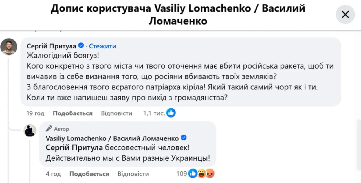Reply to Притула's comment via Відповісти
Viewport: 361px width, 183px height.
pyautogui.click(x=116, y=113)
